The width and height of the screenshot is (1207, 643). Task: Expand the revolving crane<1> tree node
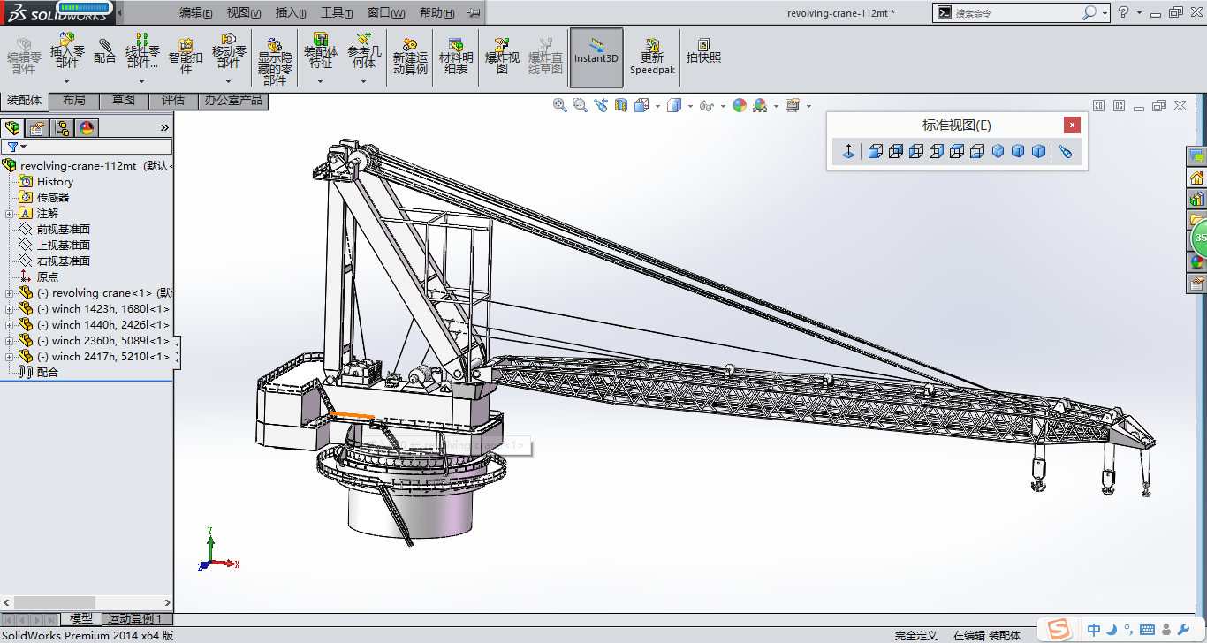[x=10, y=293]
